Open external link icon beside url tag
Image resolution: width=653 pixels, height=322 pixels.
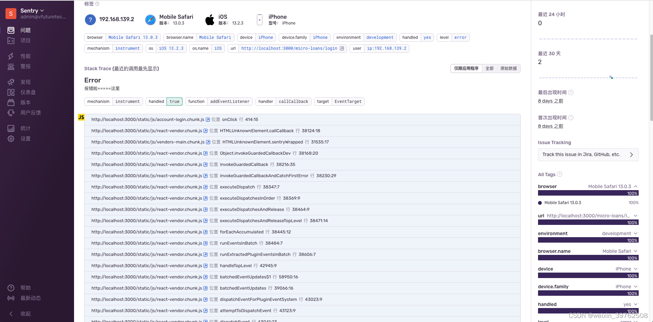coord(342,48)
